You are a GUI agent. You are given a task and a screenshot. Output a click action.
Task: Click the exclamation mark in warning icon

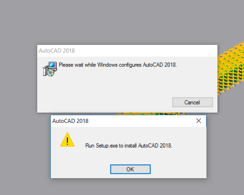[x=68, y=141]
